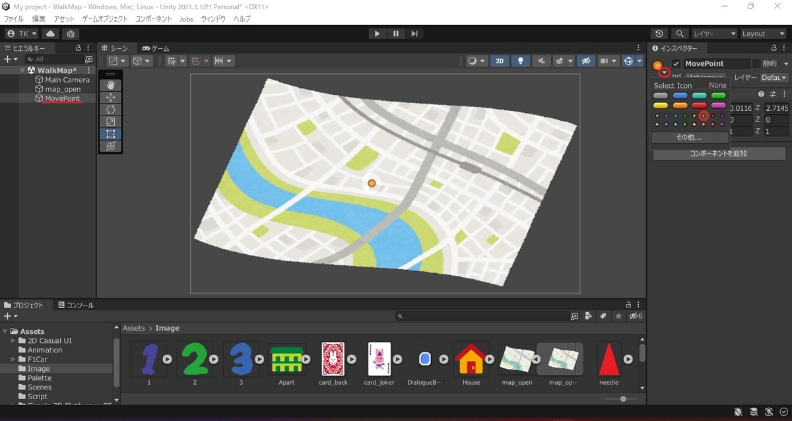Collapse the WalkMap scene tree
Viewport: 792px width, 421px height.
tap(22, 70)
